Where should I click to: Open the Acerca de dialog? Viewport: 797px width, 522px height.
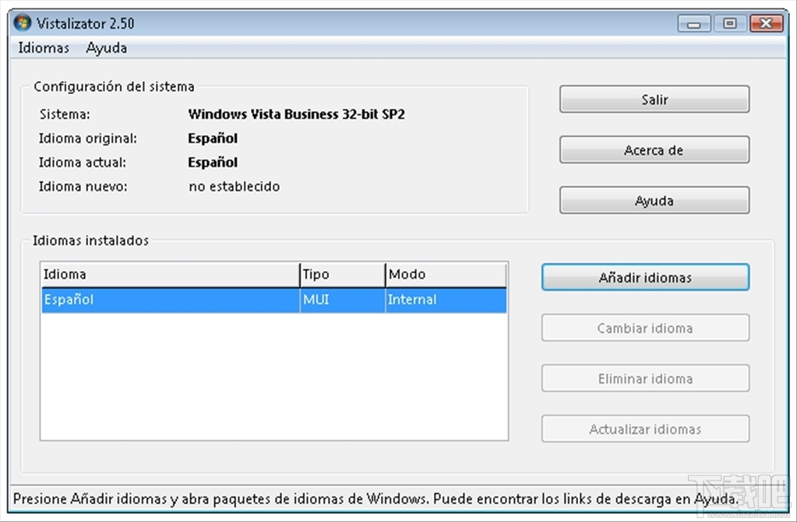[654, 149]
